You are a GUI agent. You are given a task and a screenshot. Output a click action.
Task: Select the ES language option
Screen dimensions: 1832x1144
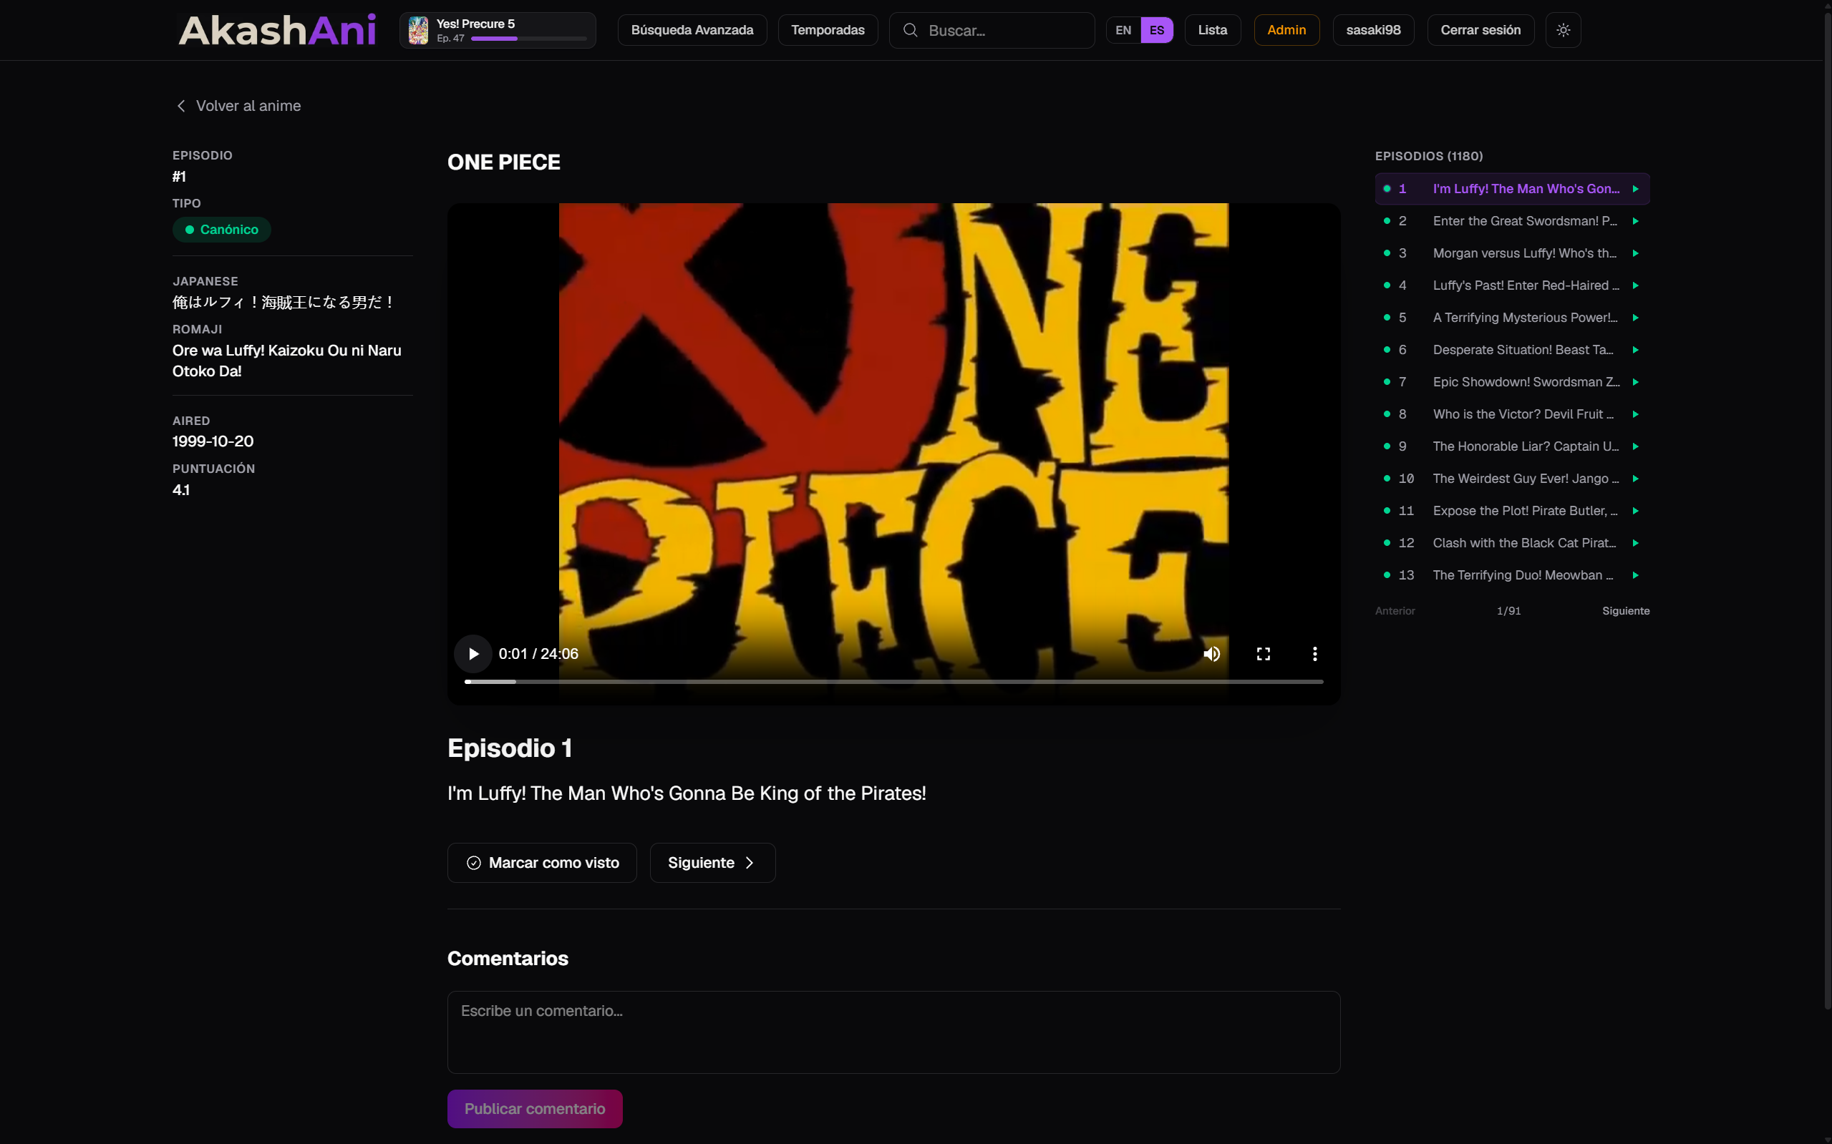[x=1157, y=30]
